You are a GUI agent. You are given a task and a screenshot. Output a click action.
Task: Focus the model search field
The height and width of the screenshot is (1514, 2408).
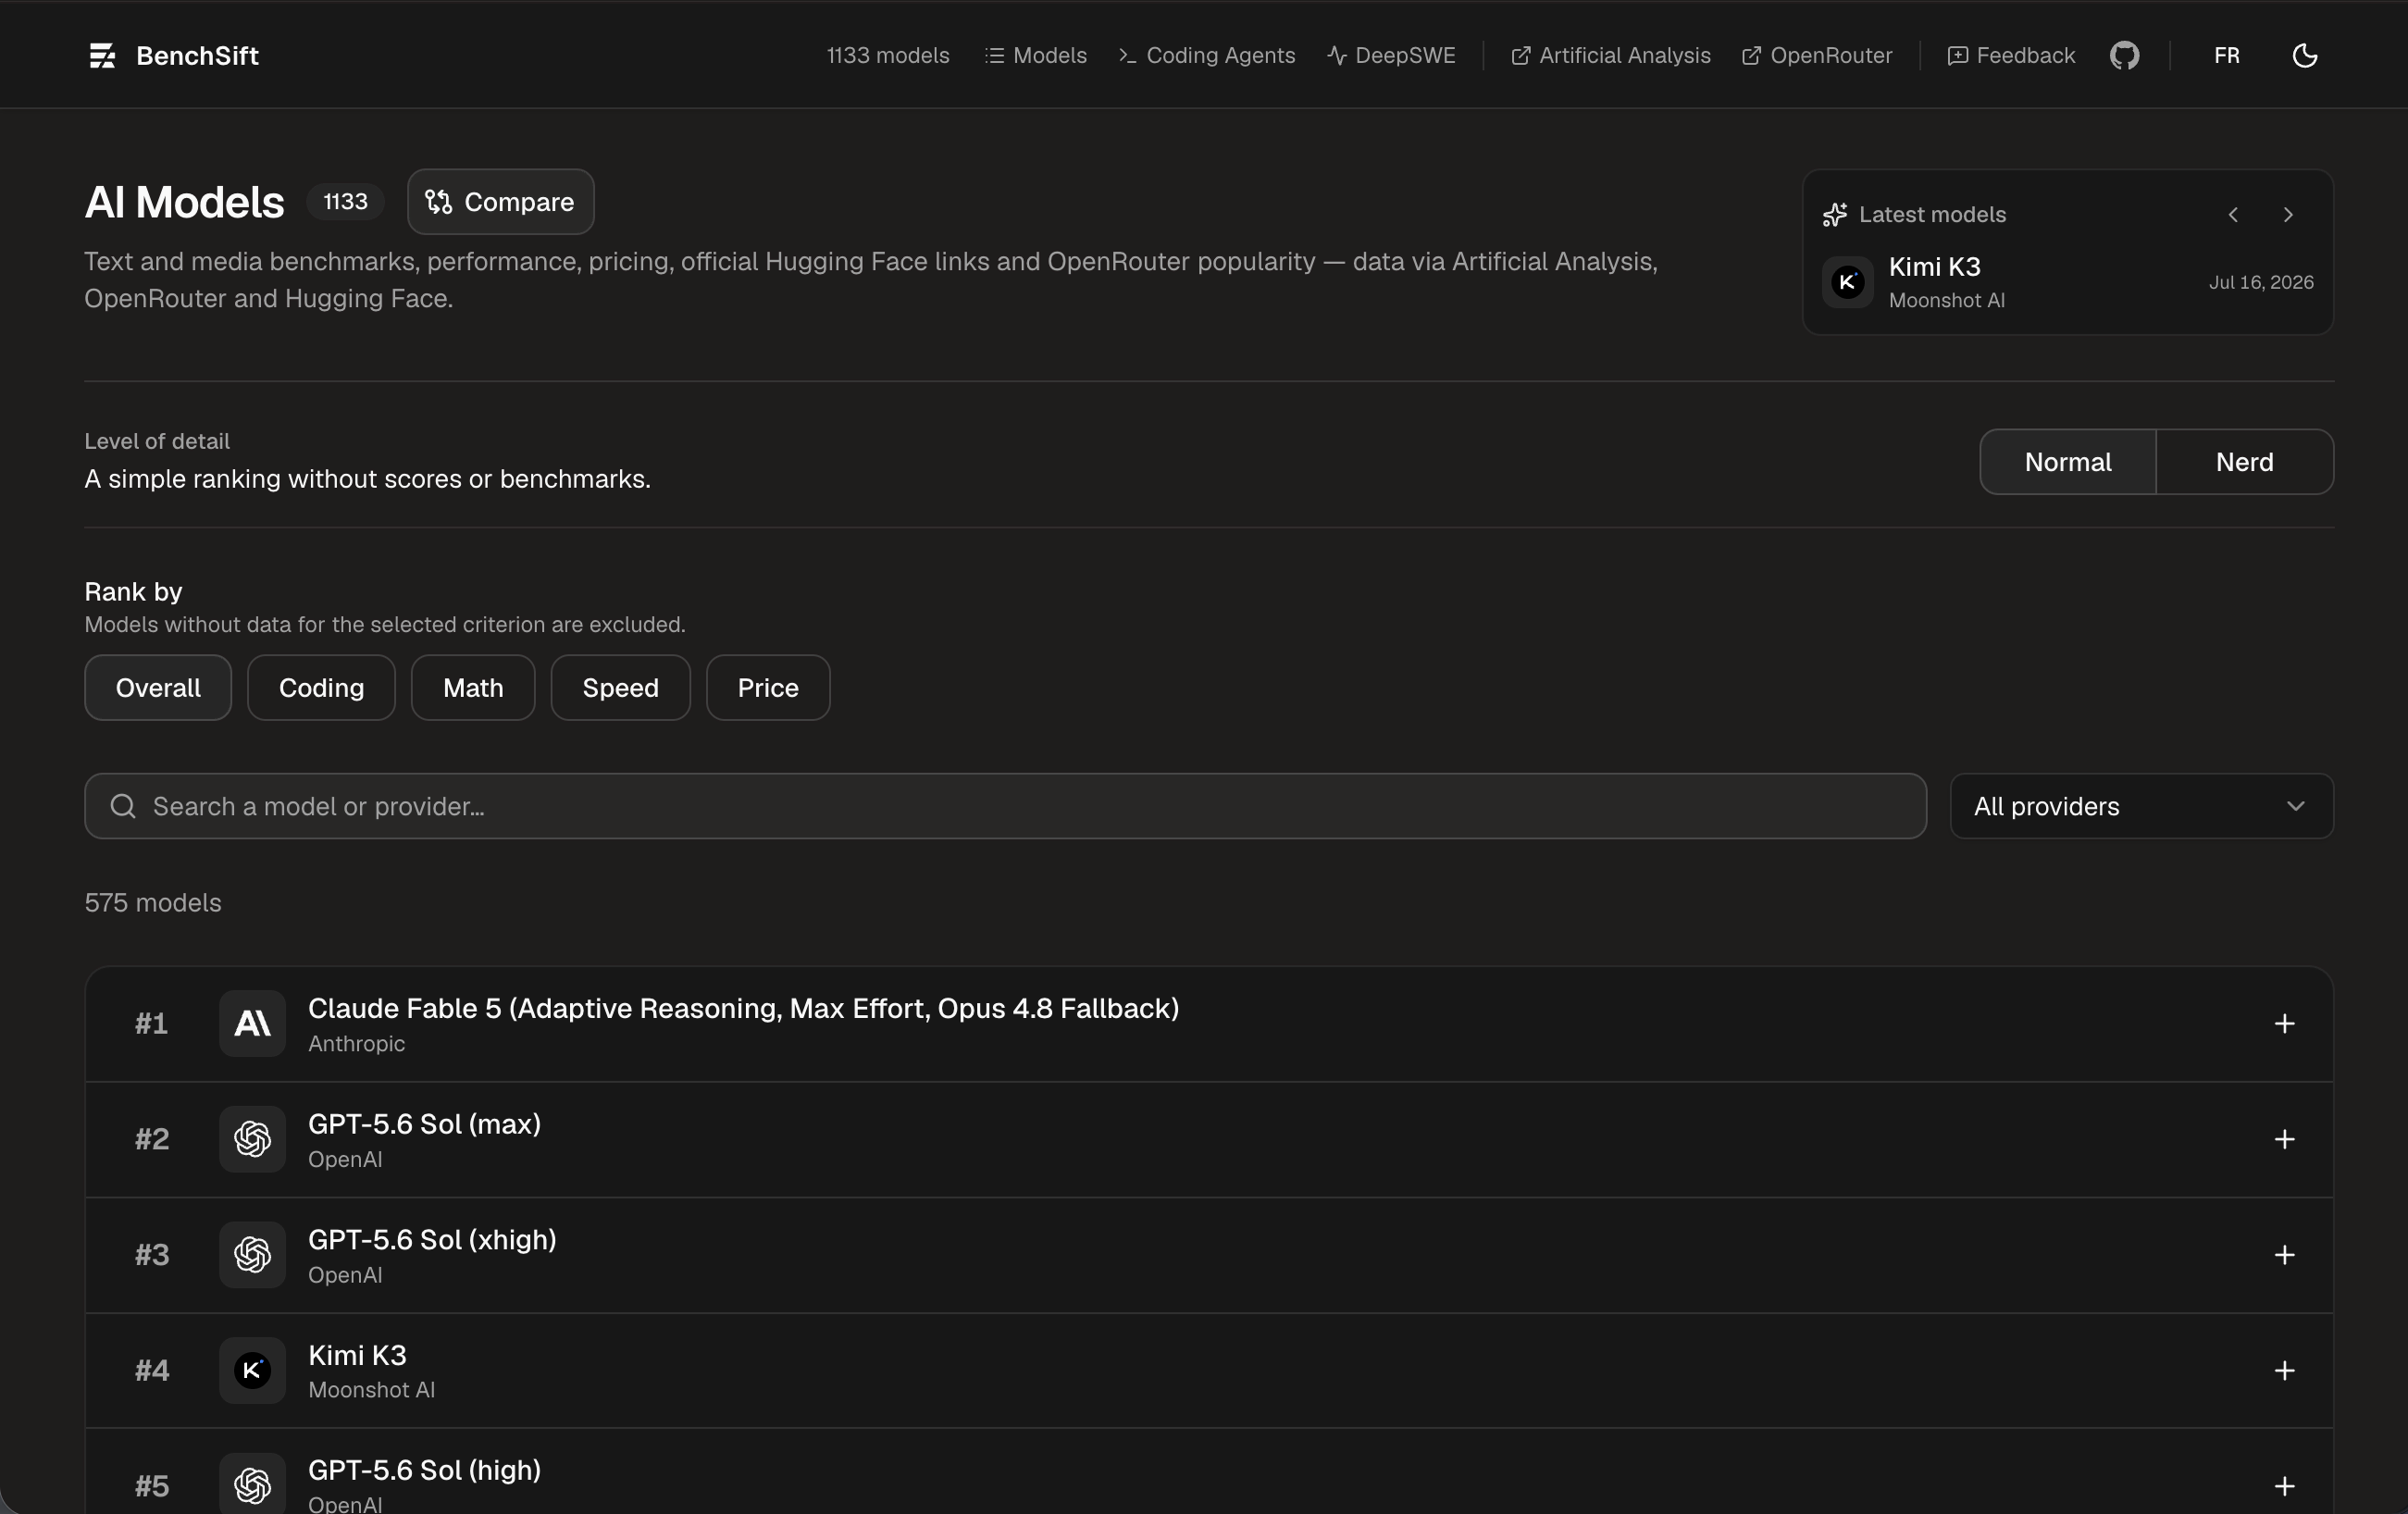[x=1005, y=806]
